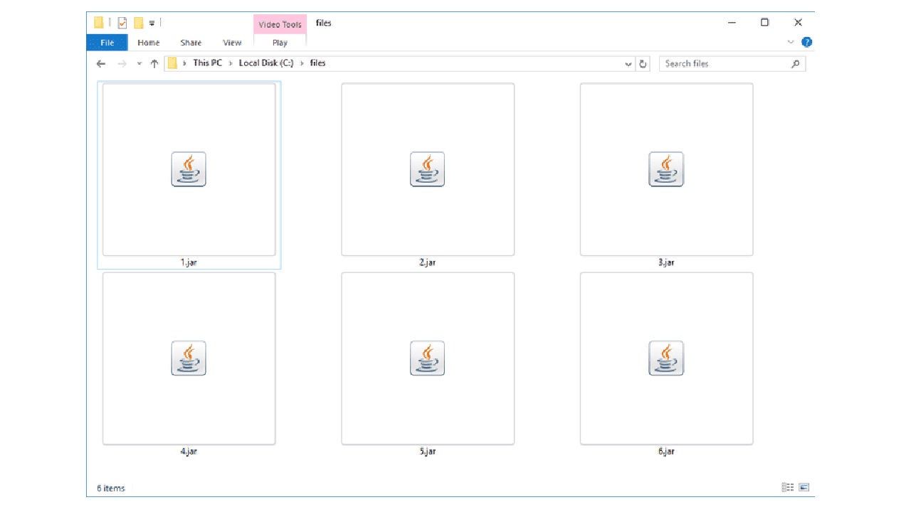
Task: Select the 5.jar Java file icon
Action: click(428, 358)
